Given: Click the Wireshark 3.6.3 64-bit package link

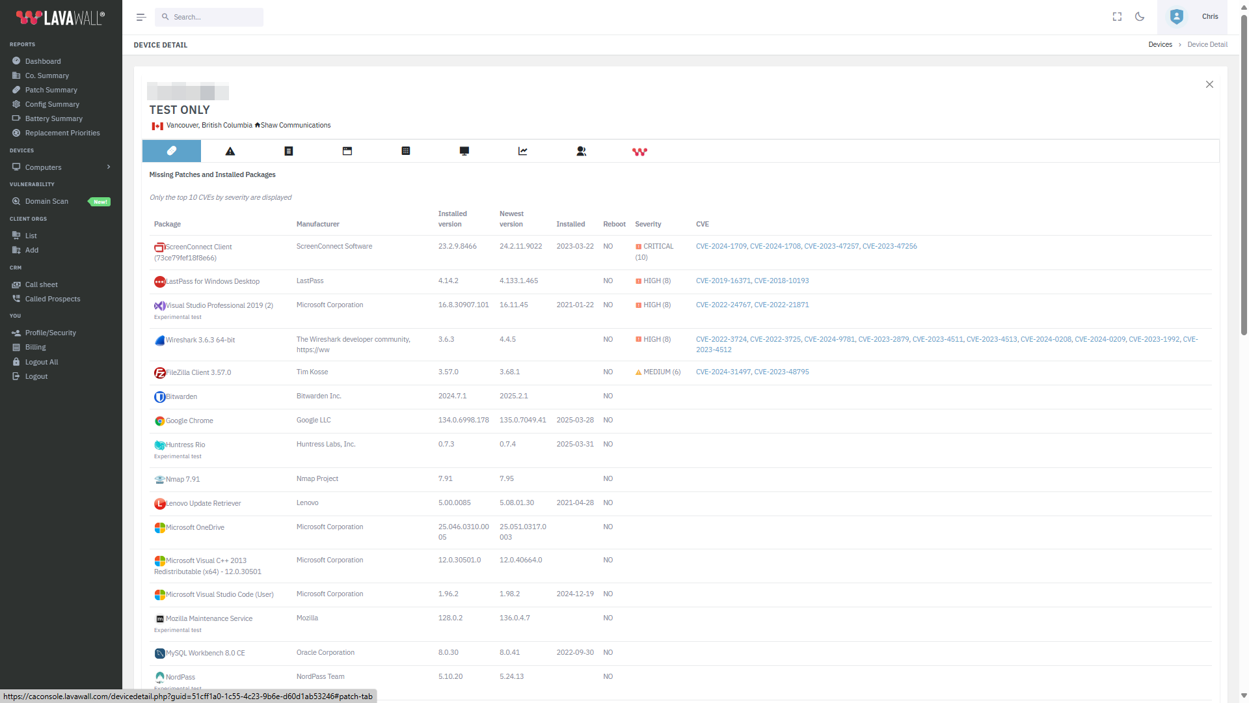Looking at the screenshot, I should pyautogui.click(x=200, y=340).
